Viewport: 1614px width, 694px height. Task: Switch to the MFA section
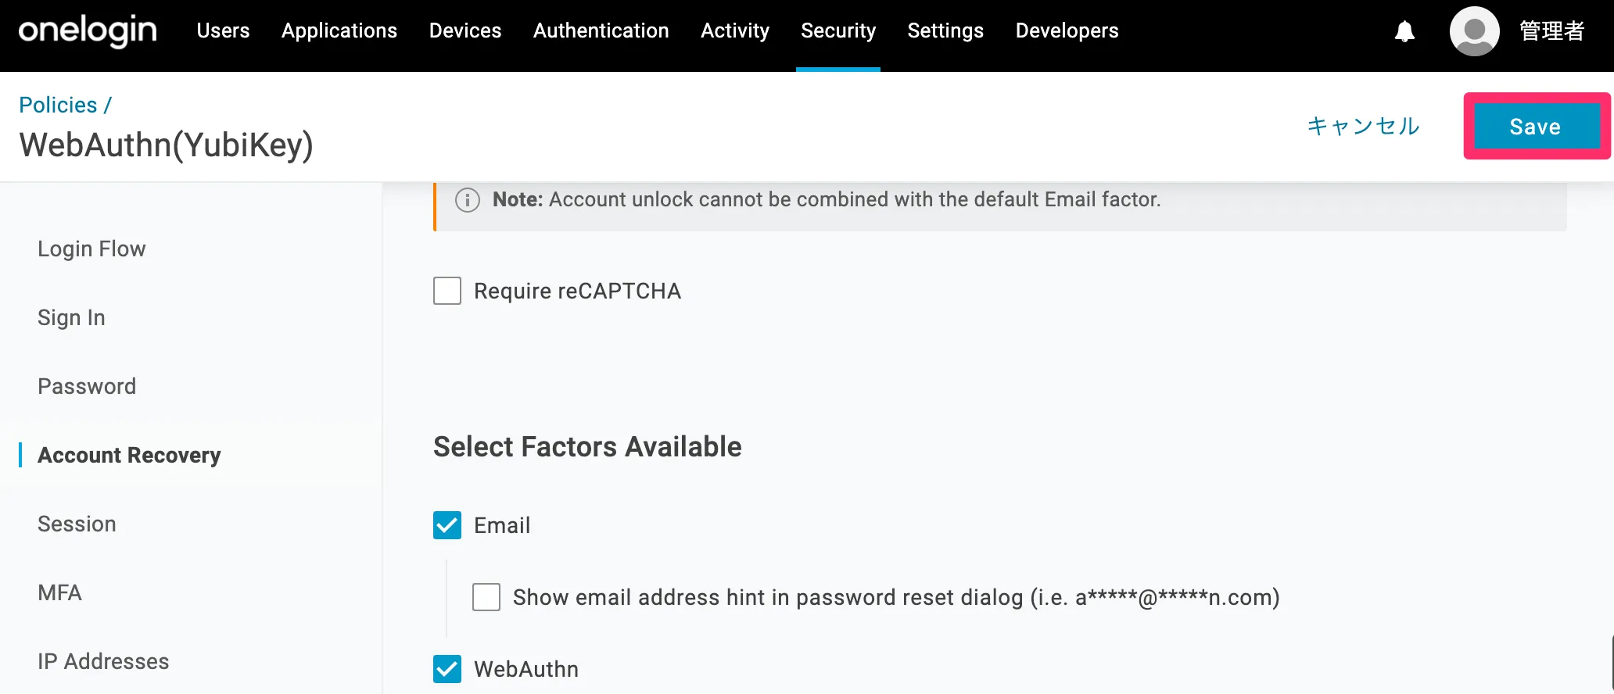59,592
